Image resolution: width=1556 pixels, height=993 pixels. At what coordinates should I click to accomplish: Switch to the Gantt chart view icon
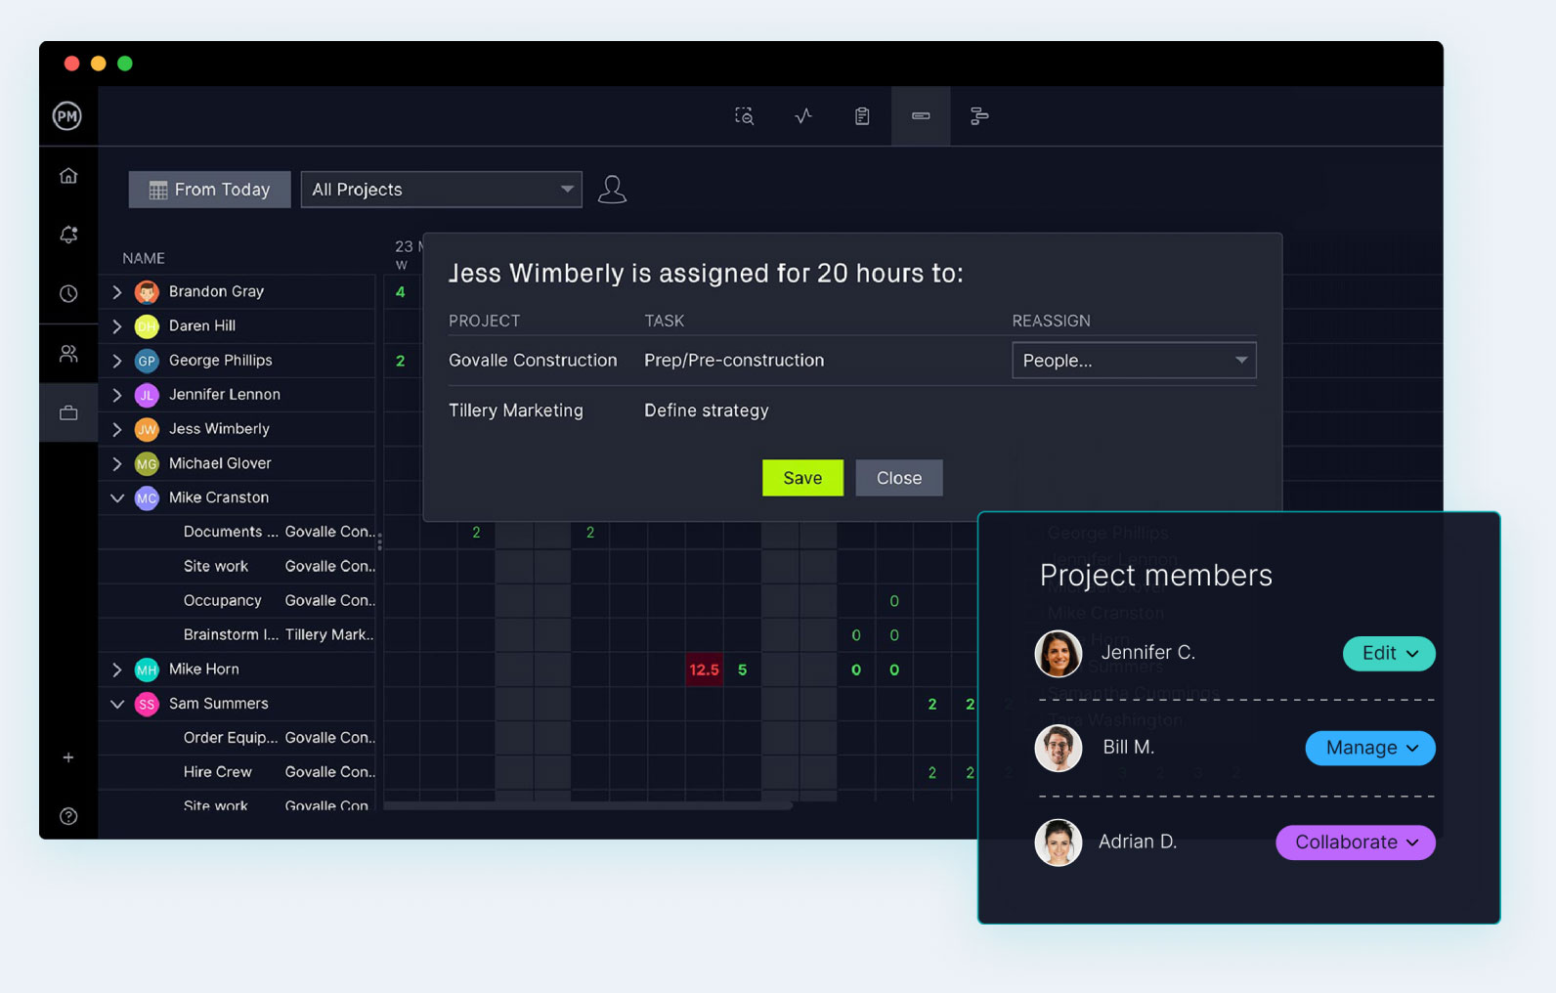(x=978, y=116)
